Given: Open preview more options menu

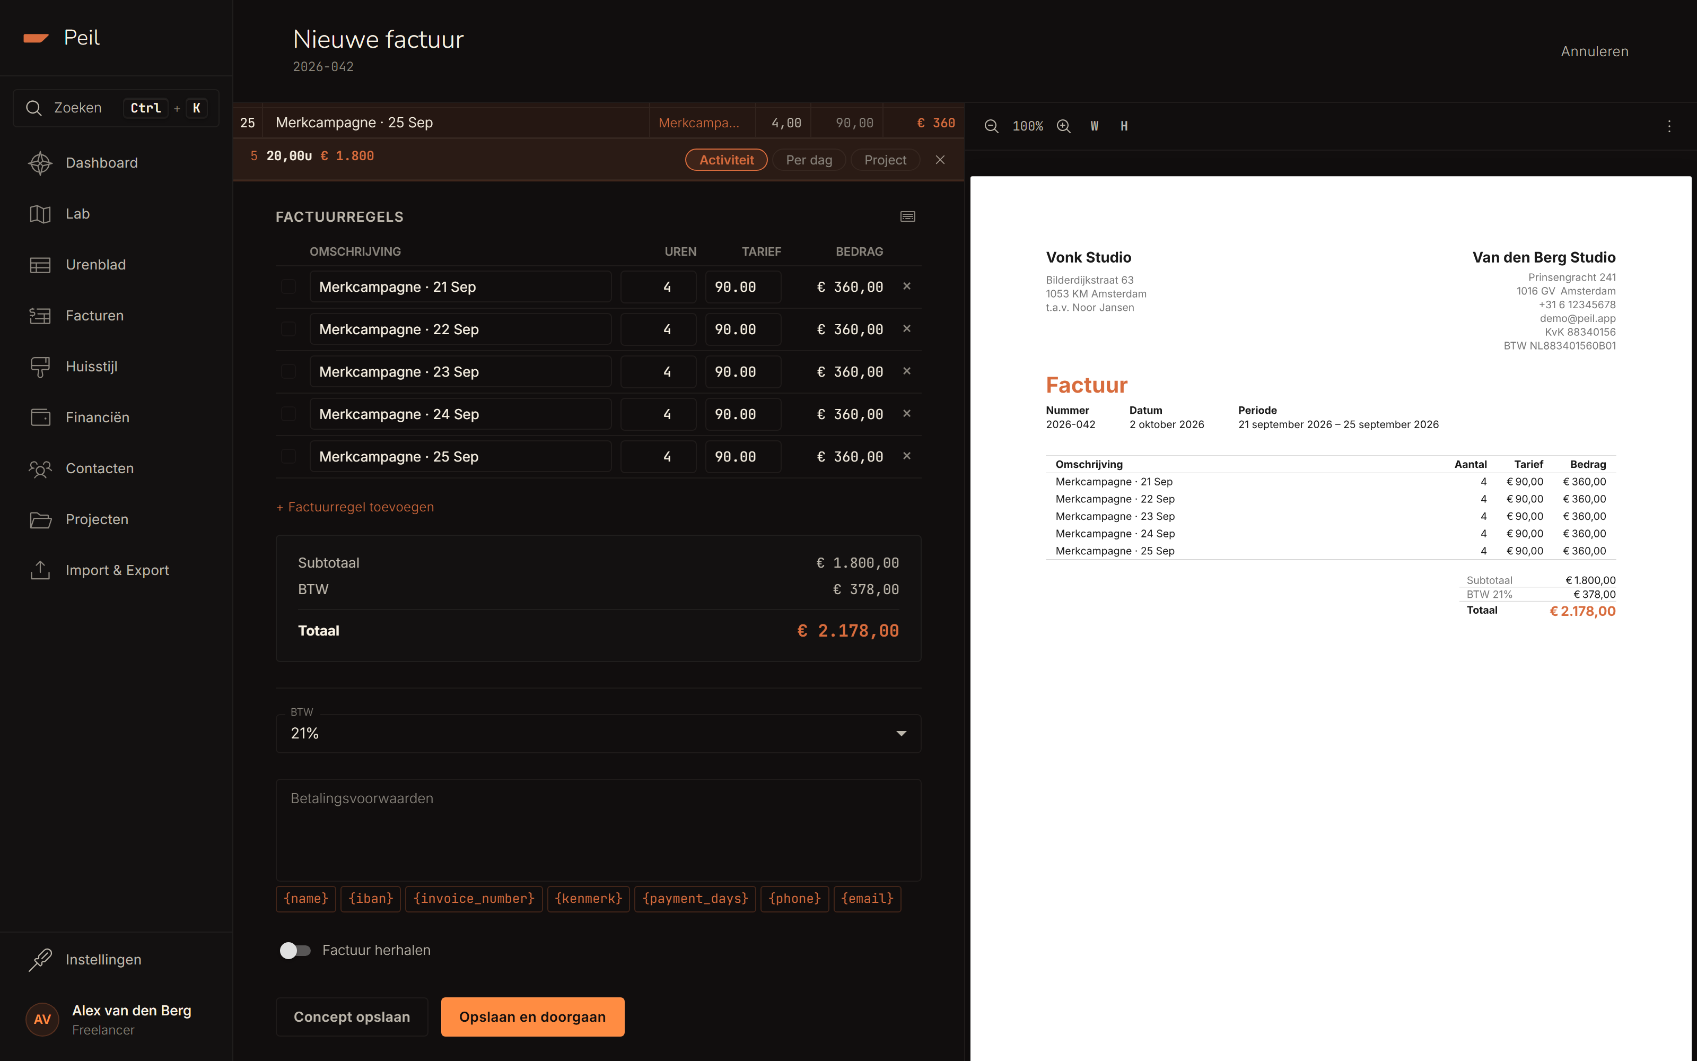Looking at the screenshot, I should [1669, 126].
